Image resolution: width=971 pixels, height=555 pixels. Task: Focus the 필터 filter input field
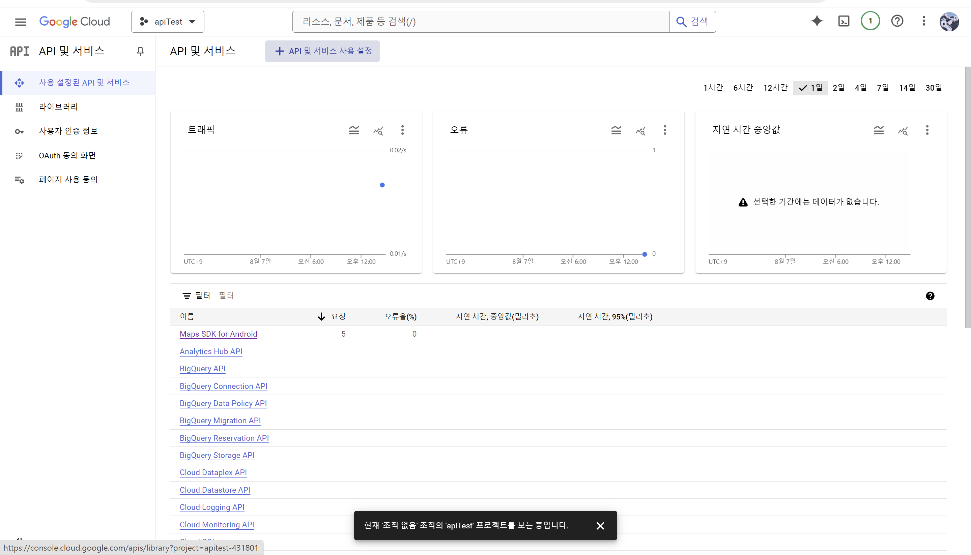[x=568, y=296]
